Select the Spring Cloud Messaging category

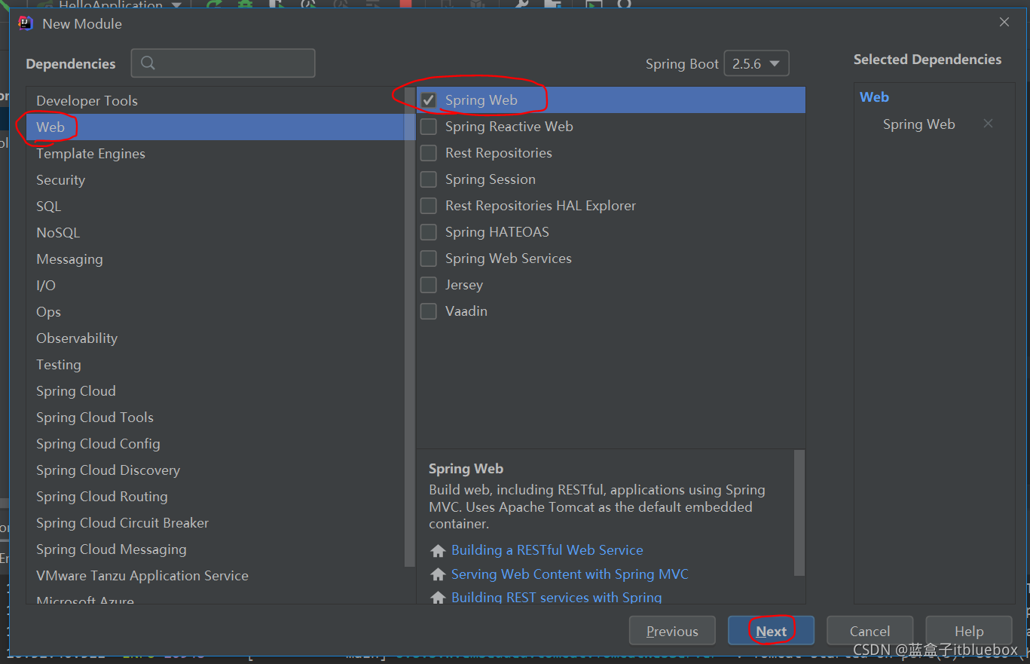[x=215, y=549]
